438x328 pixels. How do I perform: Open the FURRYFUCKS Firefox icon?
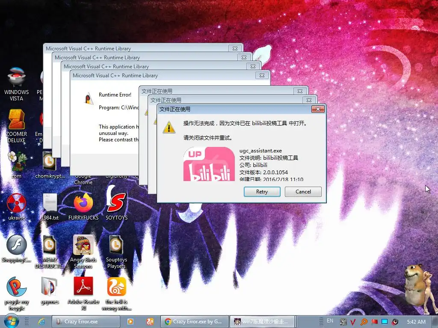(83, 206)
